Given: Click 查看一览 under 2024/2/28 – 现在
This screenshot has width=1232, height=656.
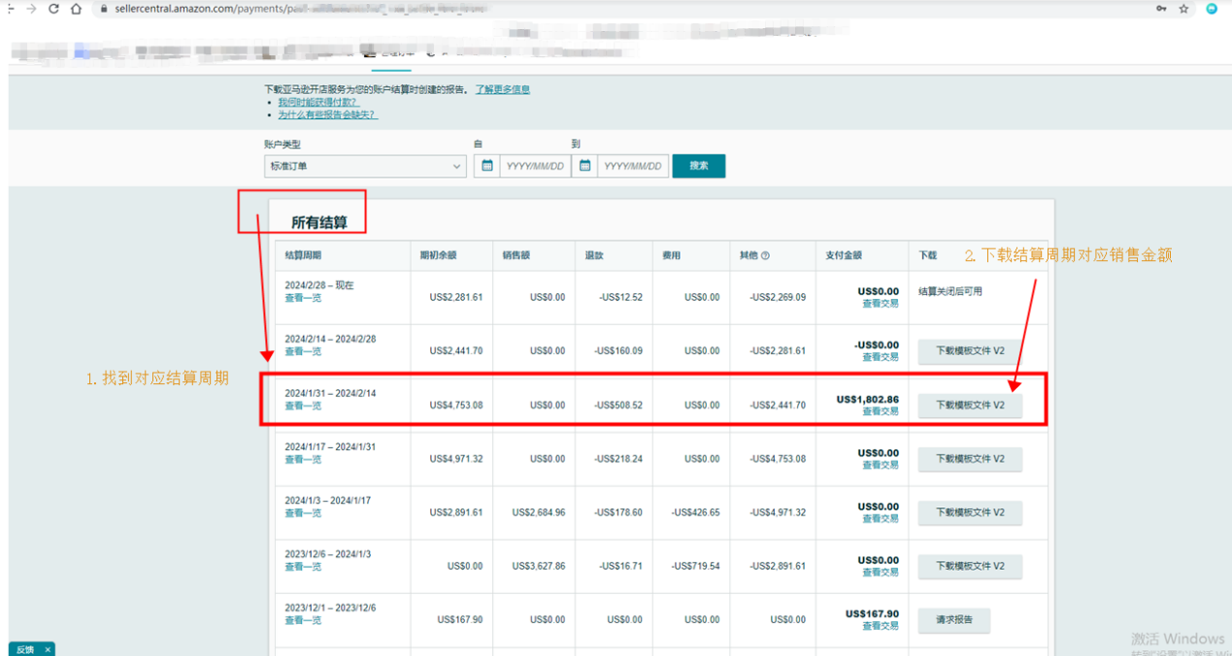Looking at the screenshot, I should 303,298.
